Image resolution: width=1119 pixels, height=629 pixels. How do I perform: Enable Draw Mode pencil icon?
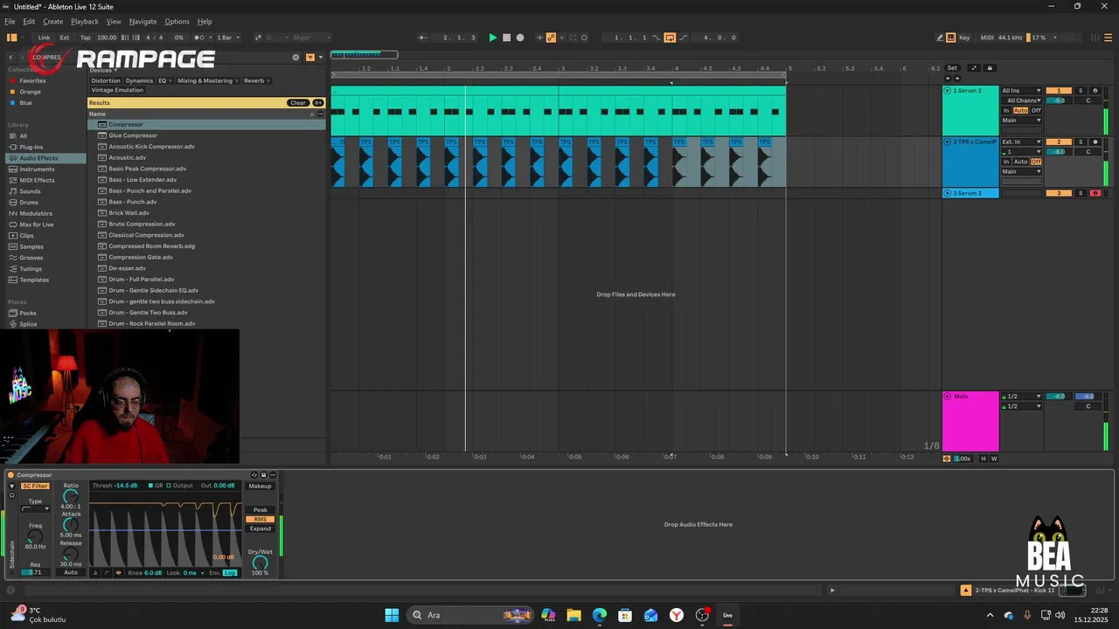point(940,38)
